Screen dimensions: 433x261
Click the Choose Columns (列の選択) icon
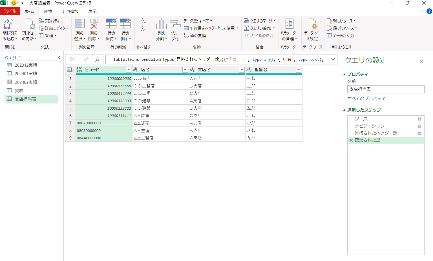click(80, 24)
